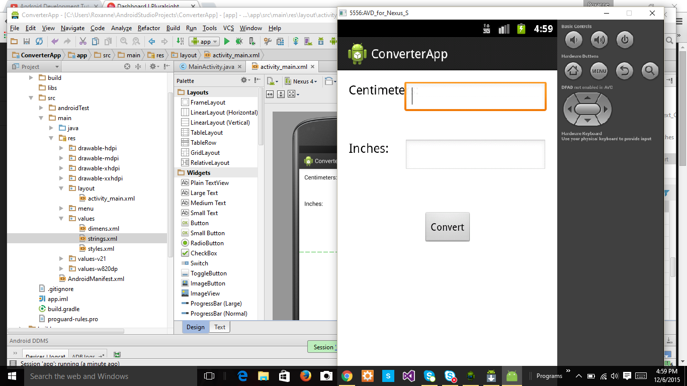Click the Project panel collapse all icon

pos(138,66)
